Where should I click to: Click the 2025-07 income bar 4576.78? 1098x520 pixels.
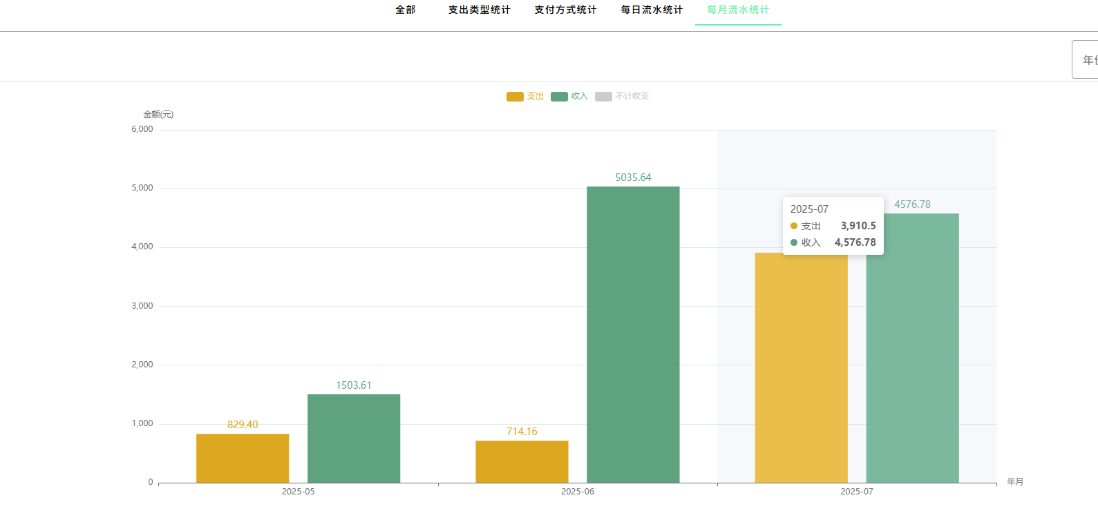913,348
